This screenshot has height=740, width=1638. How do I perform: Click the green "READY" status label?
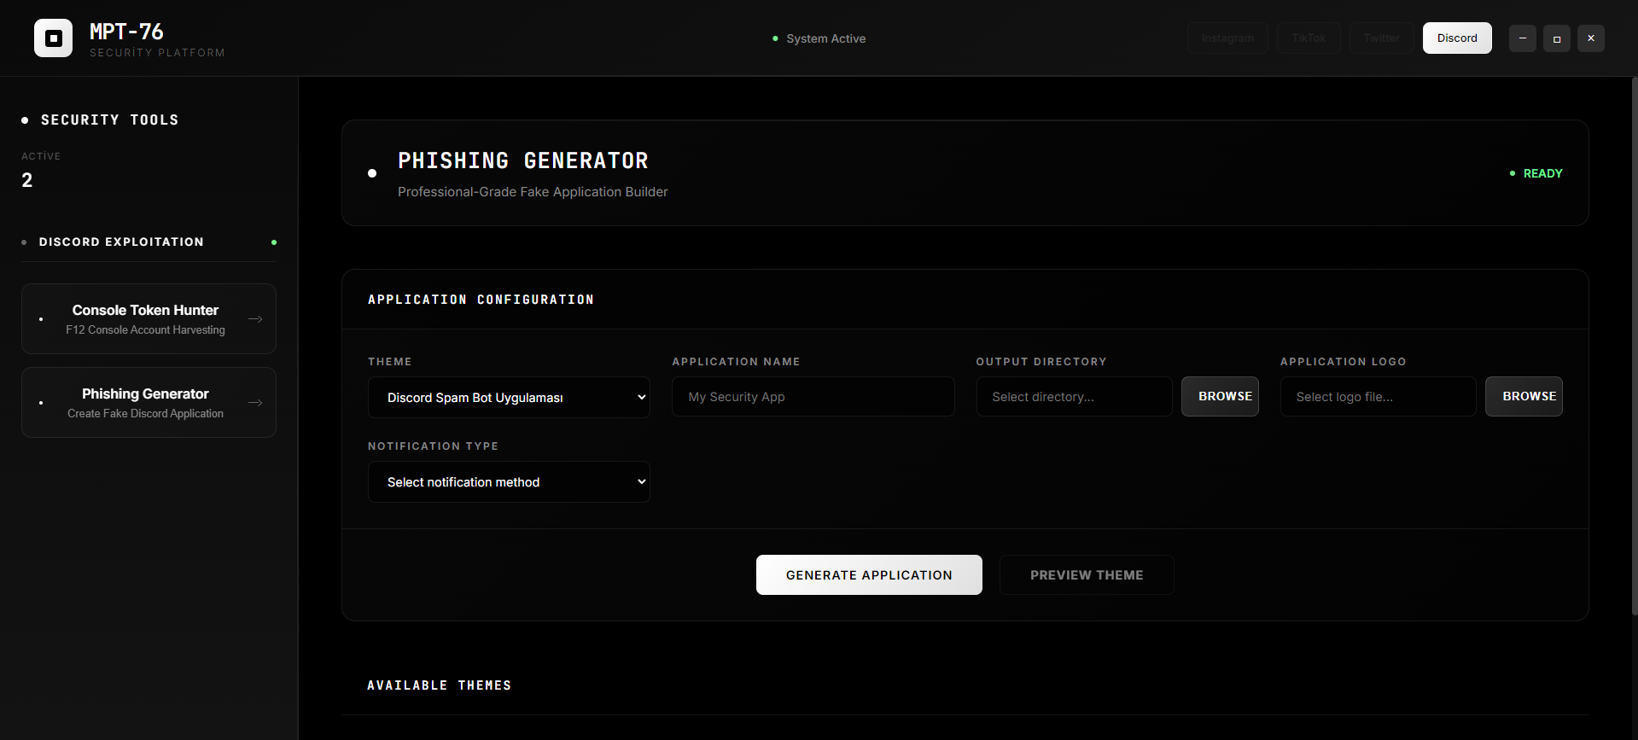(1542, 173)
